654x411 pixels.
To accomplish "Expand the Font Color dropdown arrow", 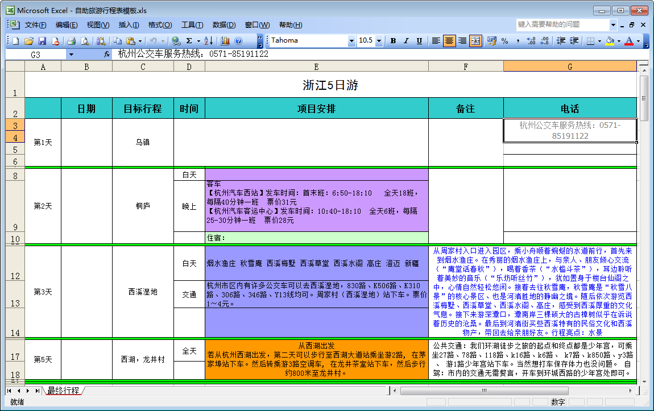I will point(638,40).
